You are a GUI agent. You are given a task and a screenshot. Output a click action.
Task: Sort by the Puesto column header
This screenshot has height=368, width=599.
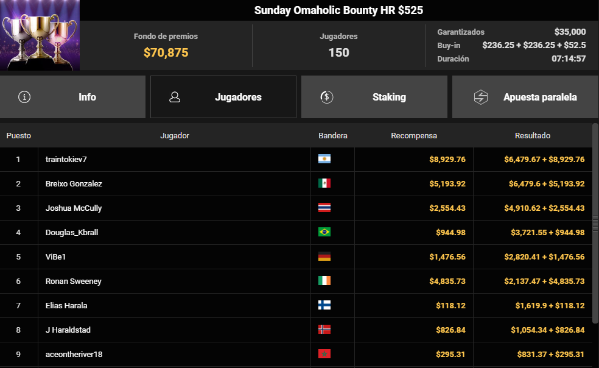click(x=19, y=136)
